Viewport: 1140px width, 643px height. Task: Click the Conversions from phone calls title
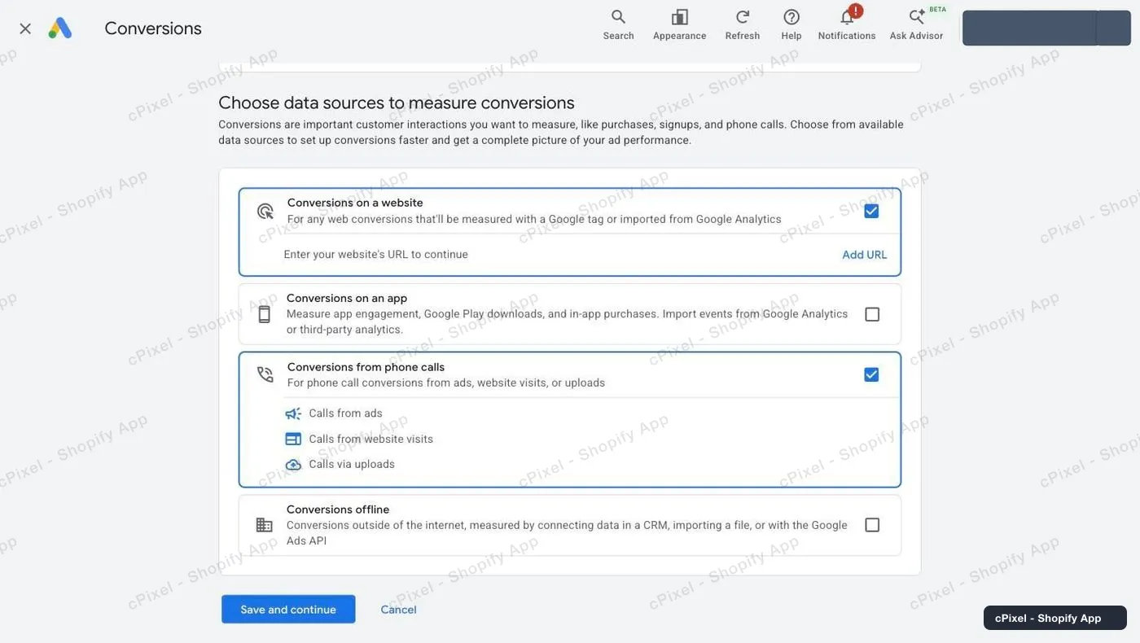(x=366, y=367)
